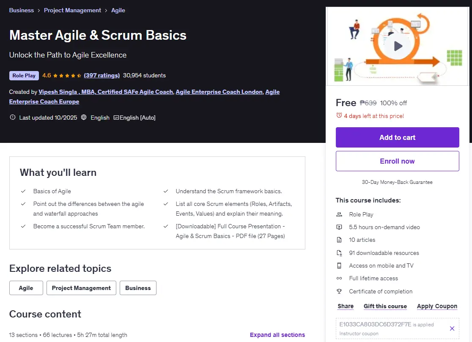Click the certificate trophy icon
Screen dimensions: 472x342
pyautogui.click(x=339, y=291)
